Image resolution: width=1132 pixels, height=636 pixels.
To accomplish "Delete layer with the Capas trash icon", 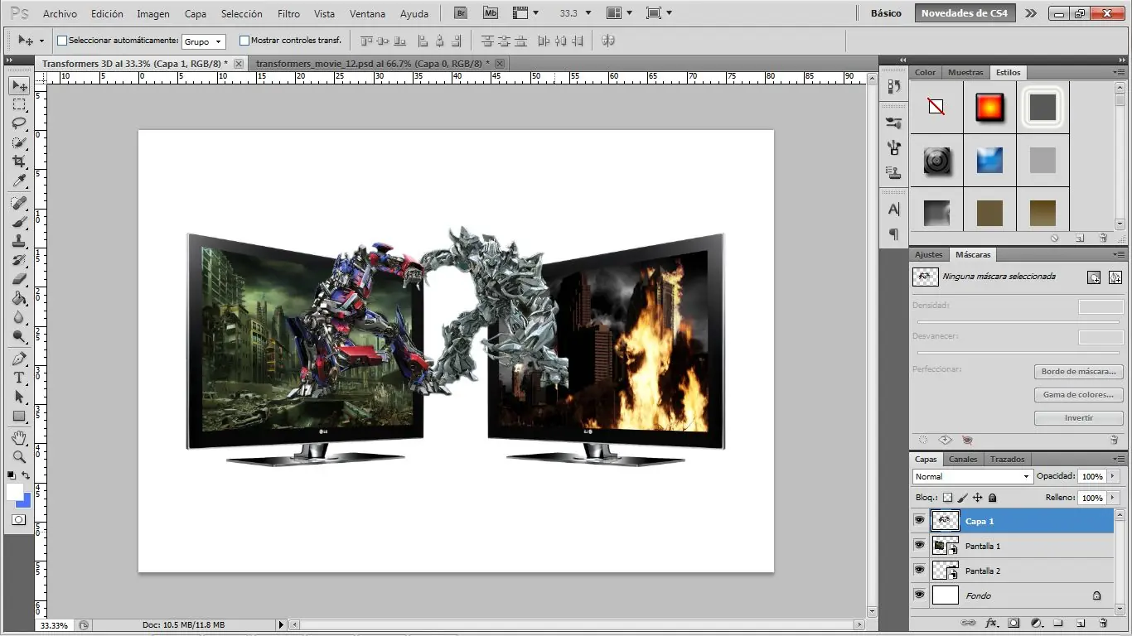I will pyautogui.click(x=1103, y=623).
